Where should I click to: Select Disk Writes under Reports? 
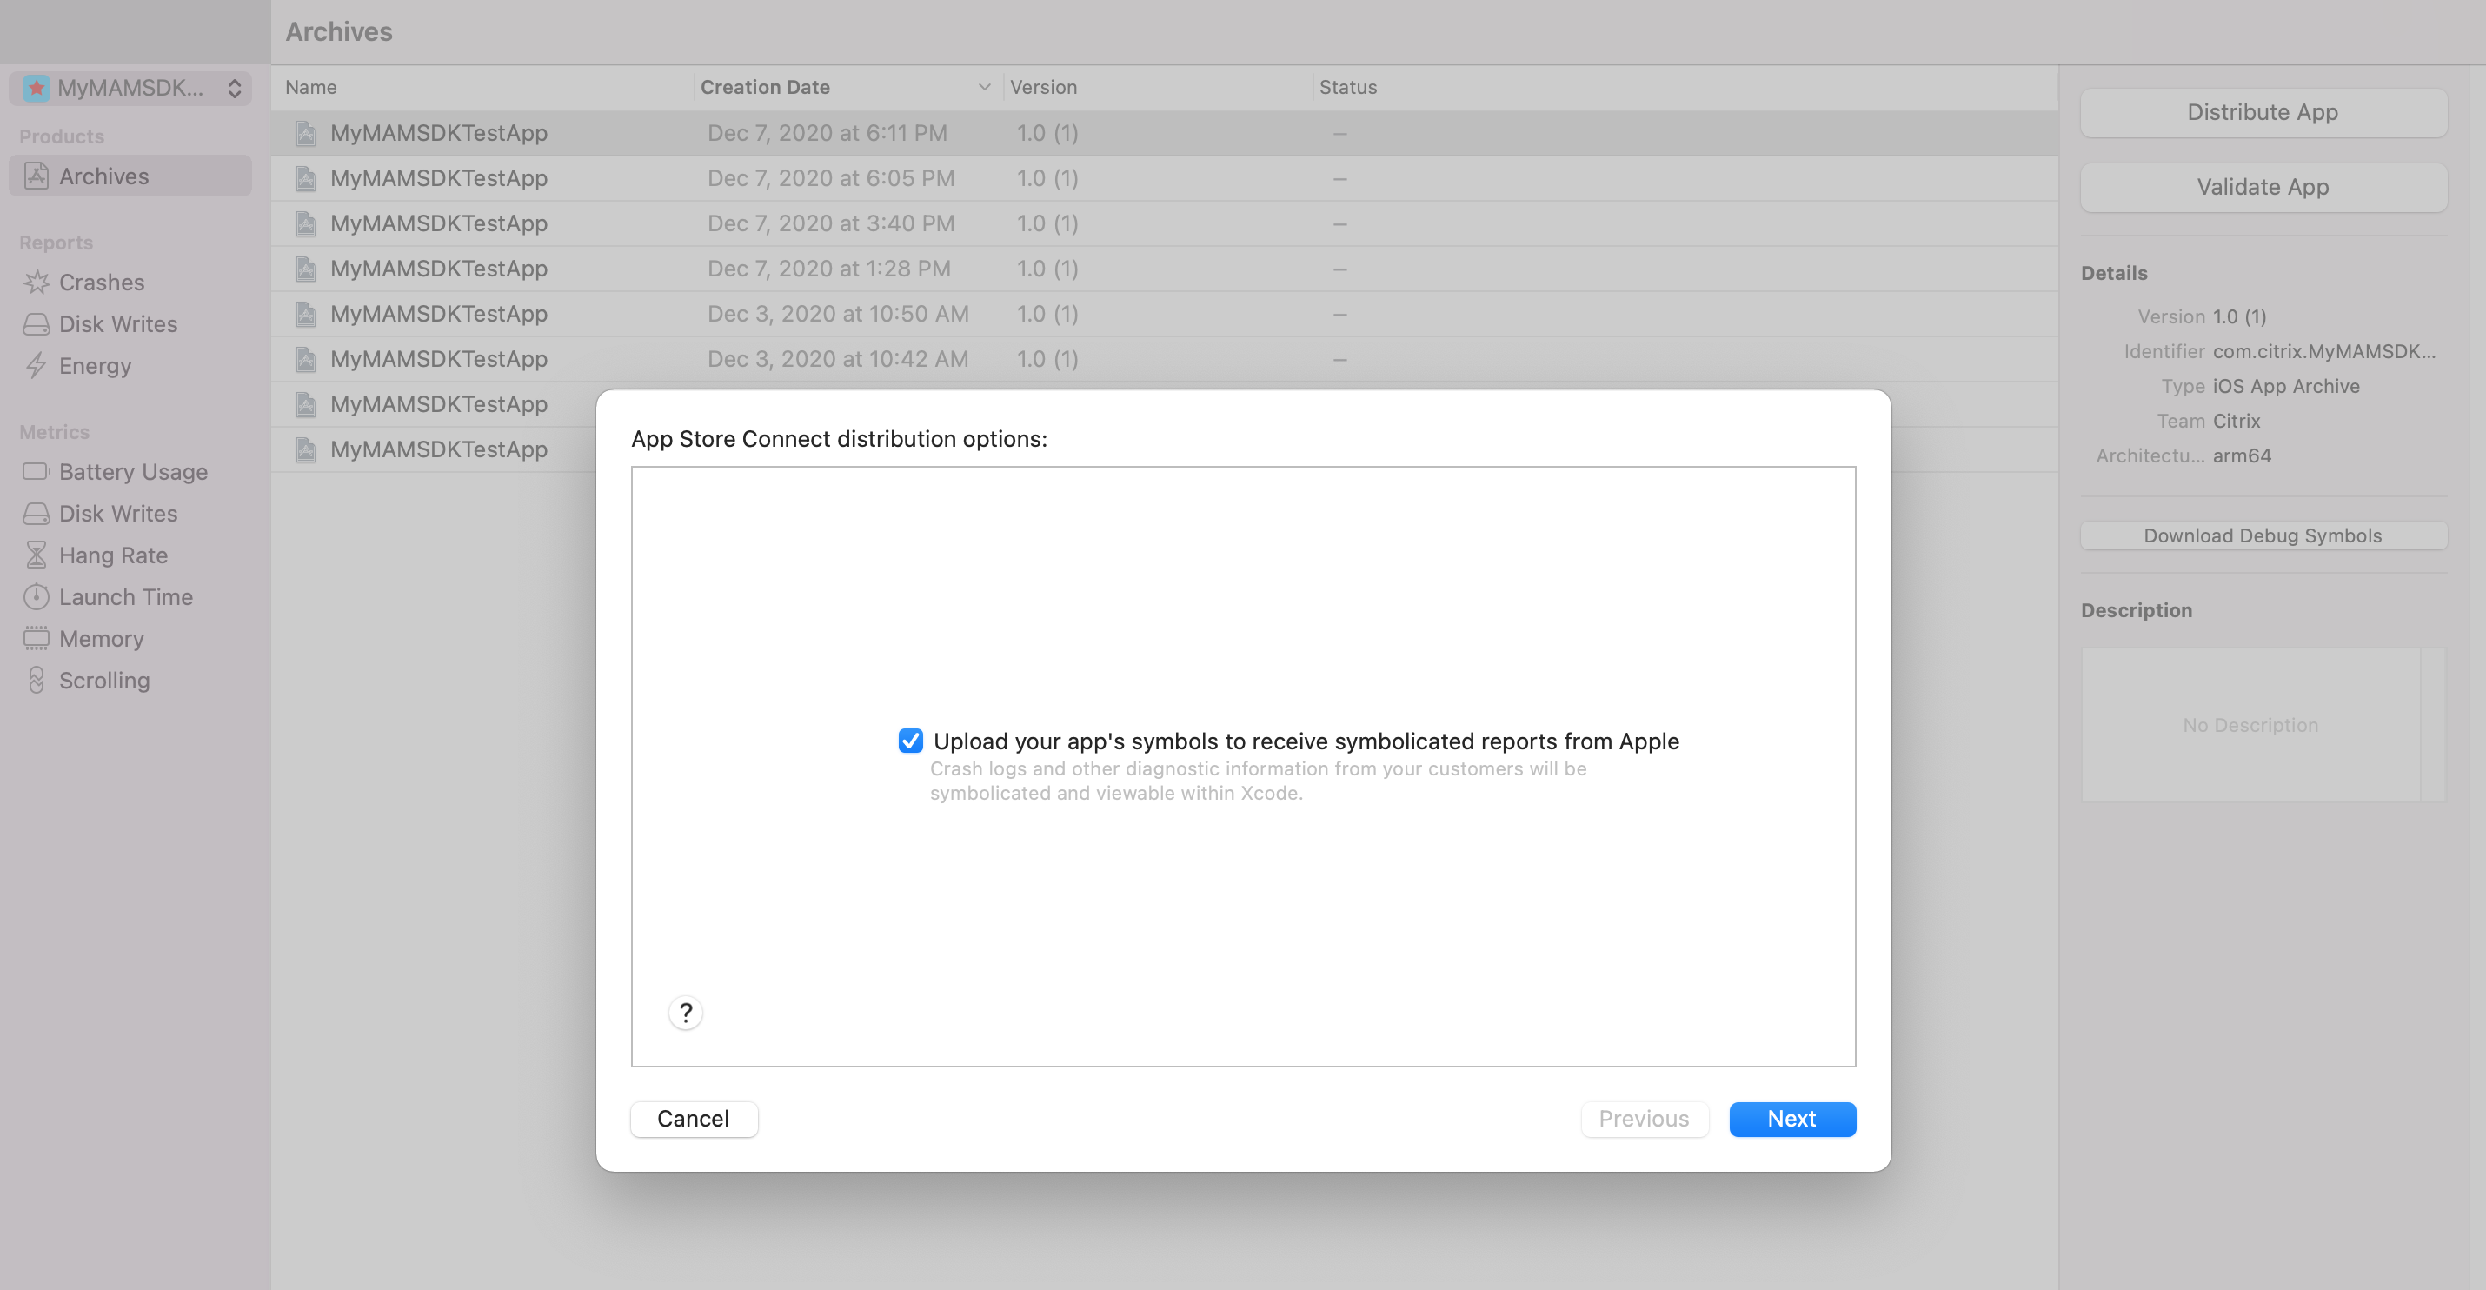click(117, 324)
